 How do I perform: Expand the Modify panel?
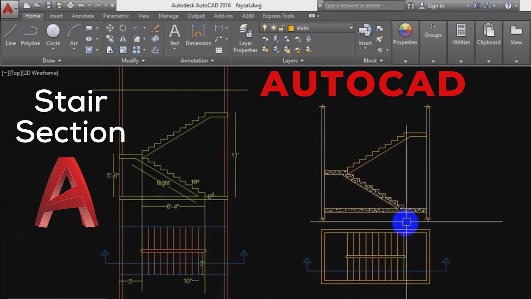[133, 61]
